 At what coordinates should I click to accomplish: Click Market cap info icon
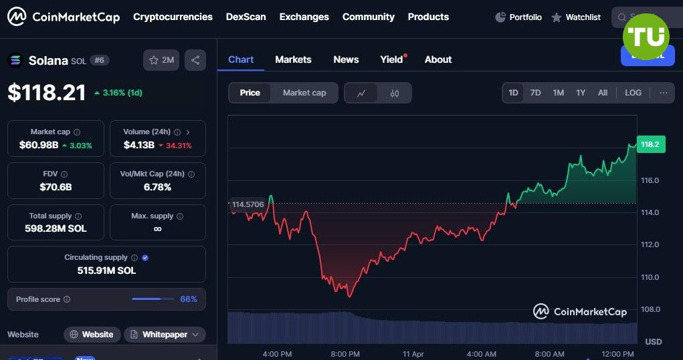point(77,132)
